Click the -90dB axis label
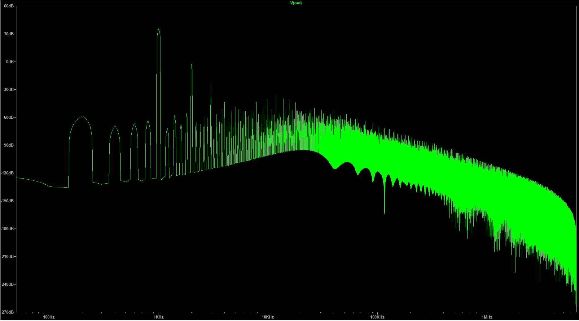579x321 pixels. coord(8,145)
